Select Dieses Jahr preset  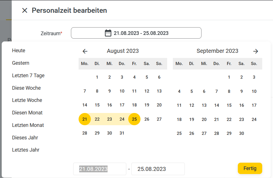coord(25,138)
